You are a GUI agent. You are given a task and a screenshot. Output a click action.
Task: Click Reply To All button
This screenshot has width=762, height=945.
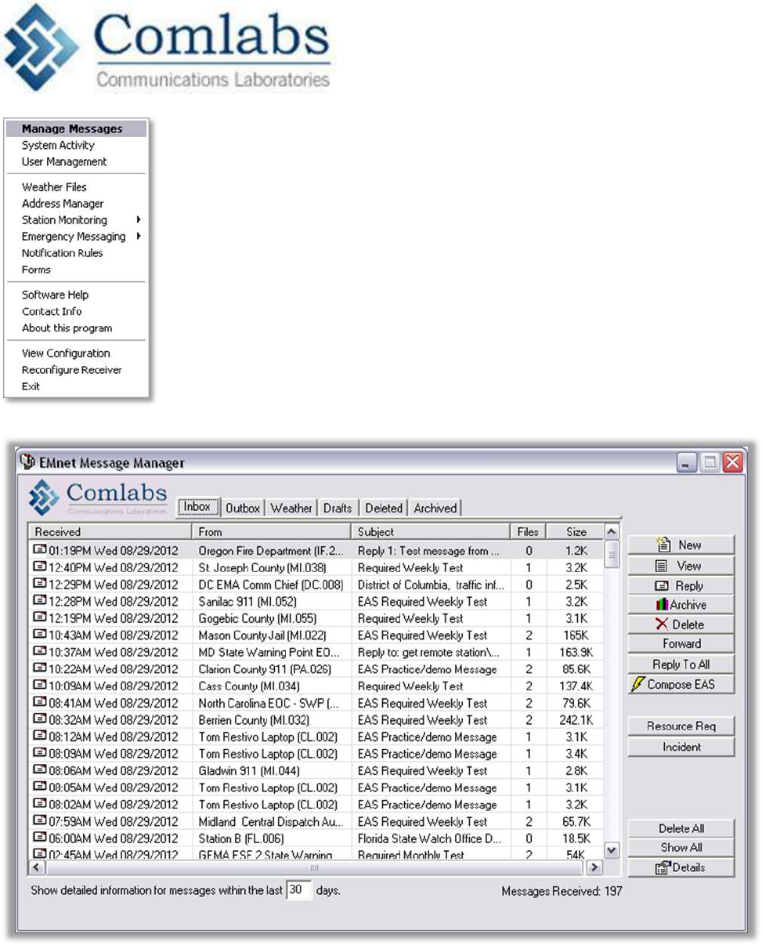click(681, 664)
